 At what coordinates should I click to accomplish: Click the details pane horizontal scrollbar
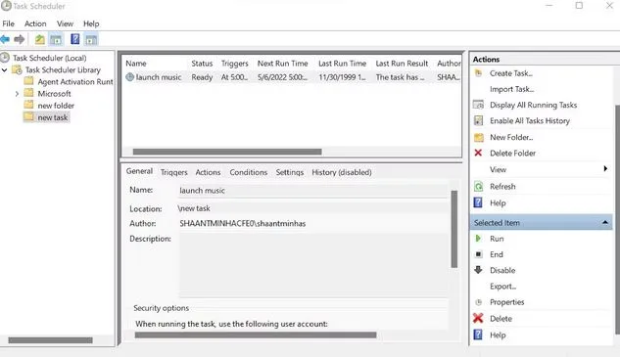pyautogui.click(x=256, y=335)
